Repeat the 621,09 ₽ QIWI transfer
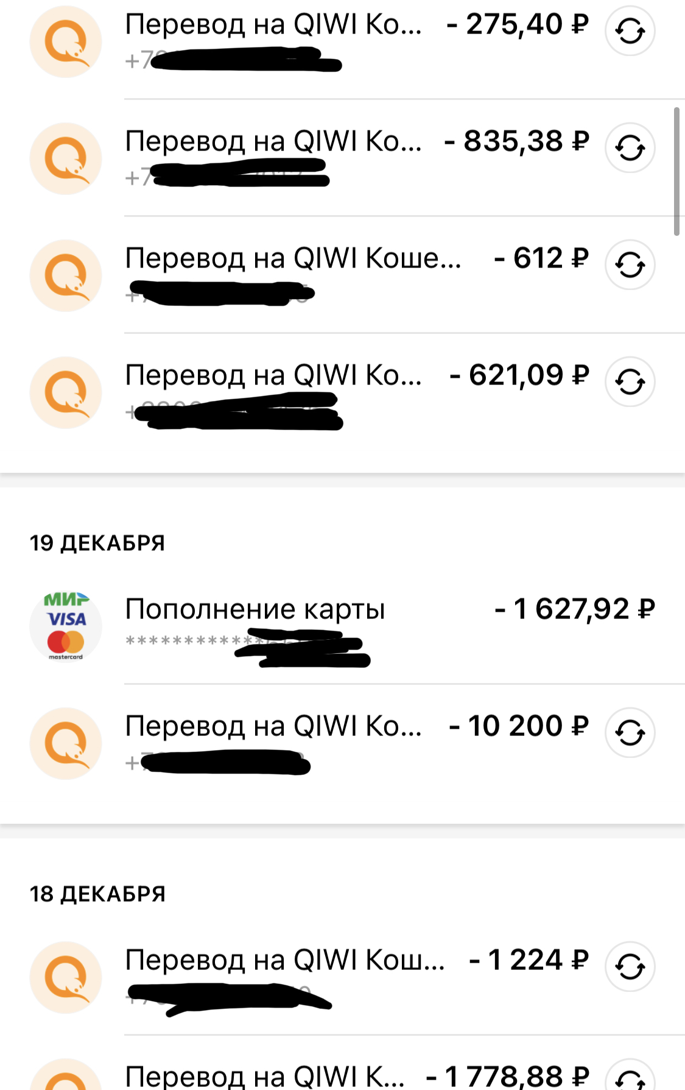The height and width of the screenshot is (1090, 685). (630, 382)
